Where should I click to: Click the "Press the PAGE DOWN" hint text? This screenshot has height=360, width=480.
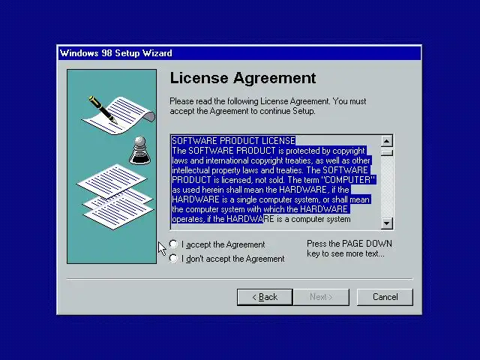(x=349, y=248)
